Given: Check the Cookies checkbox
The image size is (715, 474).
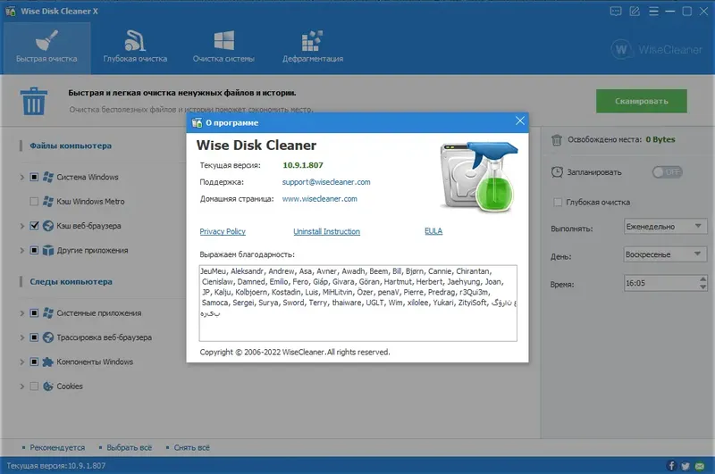Looking at the screenshot, I should (x=34, y=387).
